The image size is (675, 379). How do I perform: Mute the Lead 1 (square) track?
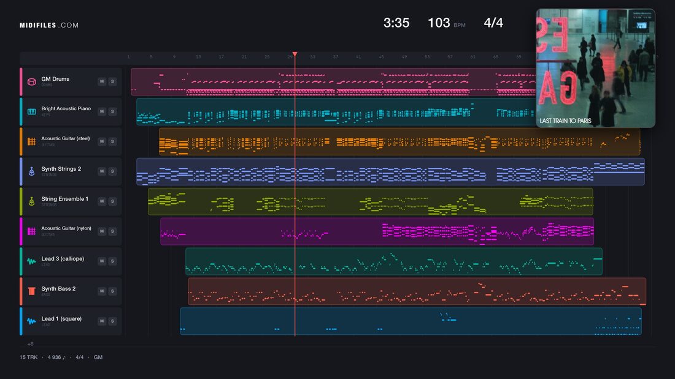coord(102,321)
